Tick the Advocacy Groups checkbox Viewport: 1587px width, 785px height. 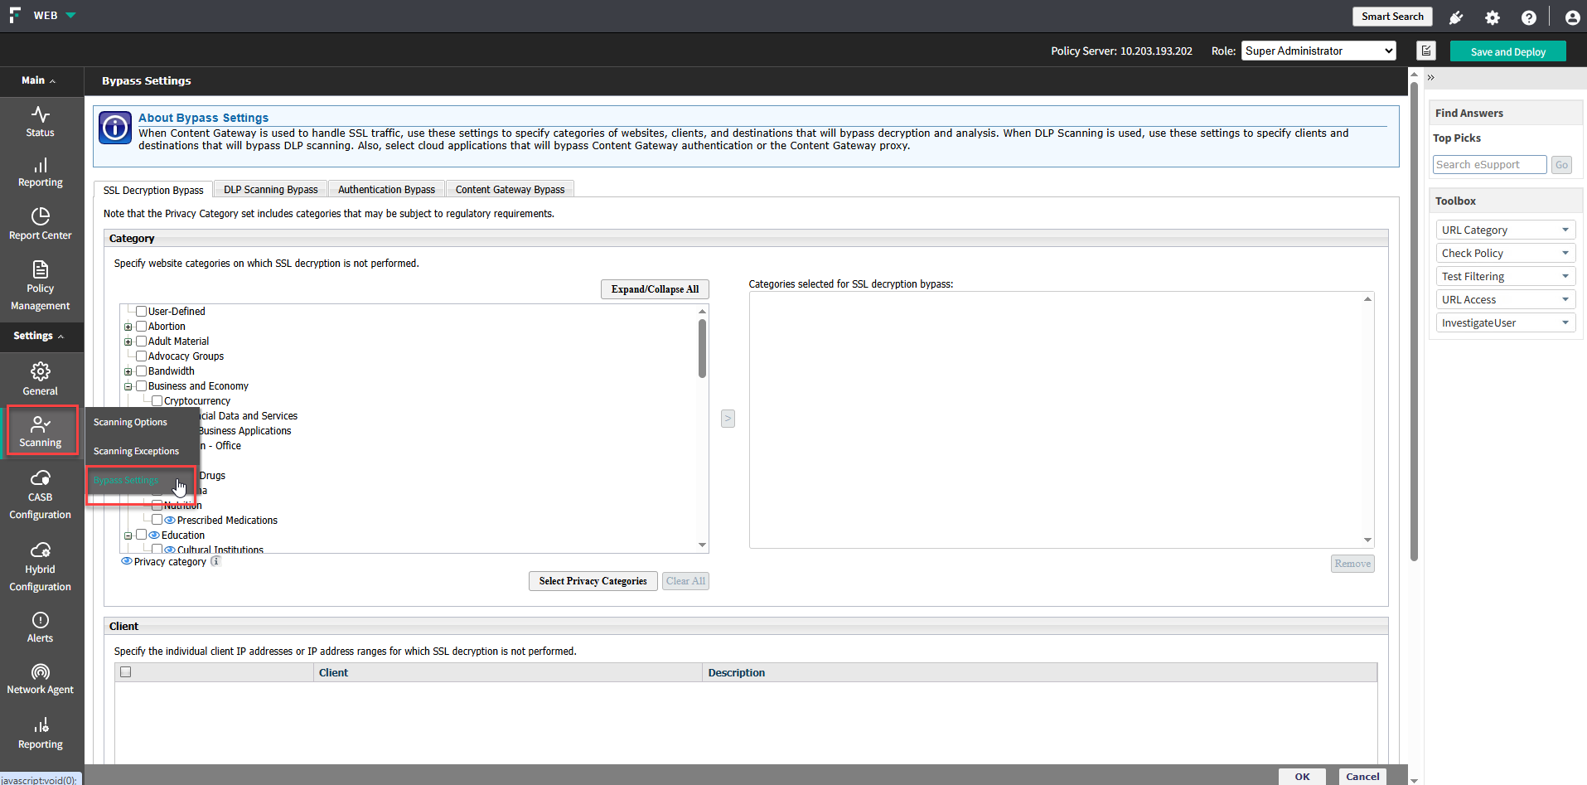[x=142, y=356]
